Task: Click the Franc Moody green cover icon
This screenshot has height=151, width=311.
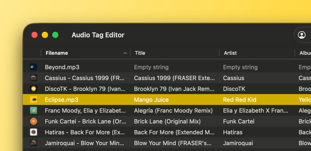Action: (x=34, y=110)
